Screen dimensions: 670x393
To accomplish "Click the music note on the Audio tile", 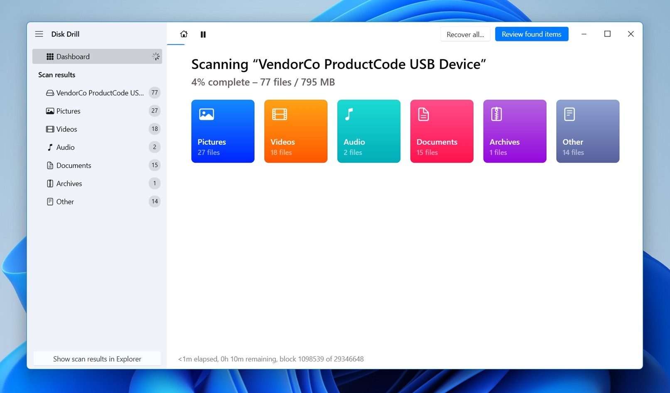I will (x=349, y=114).
